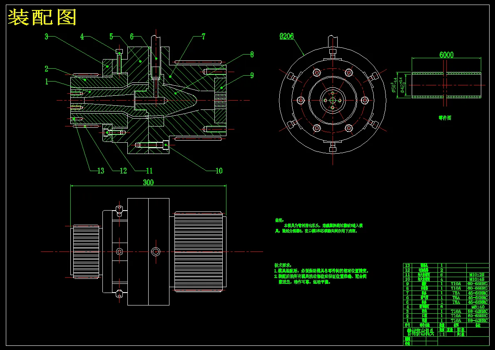Viewport: 495px width, 350px height.
Task: Click serial number 13 in the parts list
Action: coord(408,266)
